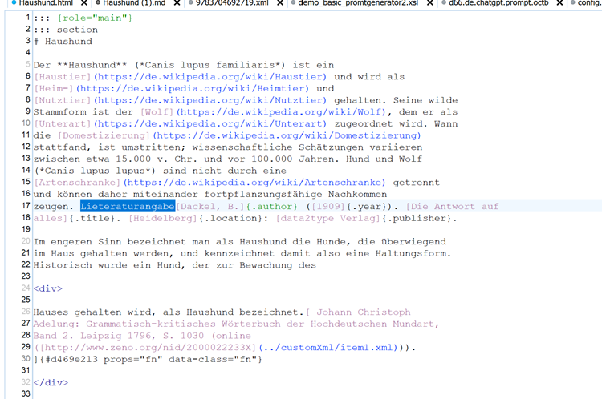Click the {.title} attribute

tap(92, 218)
